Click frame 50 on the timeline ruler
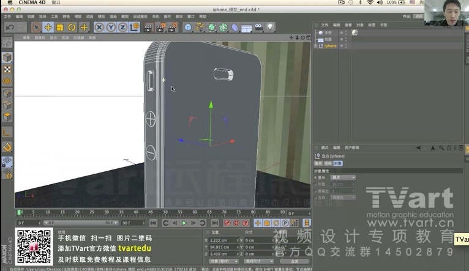The height and width of the screenshot is (271, 469). pyautogui.click(x=165, y=213)
